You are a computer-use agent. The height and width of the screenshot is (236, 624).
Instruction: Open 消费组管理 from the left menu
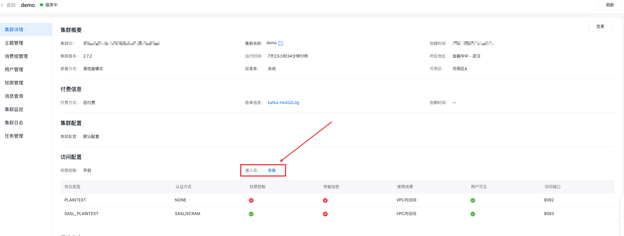[x=16, y=56]
